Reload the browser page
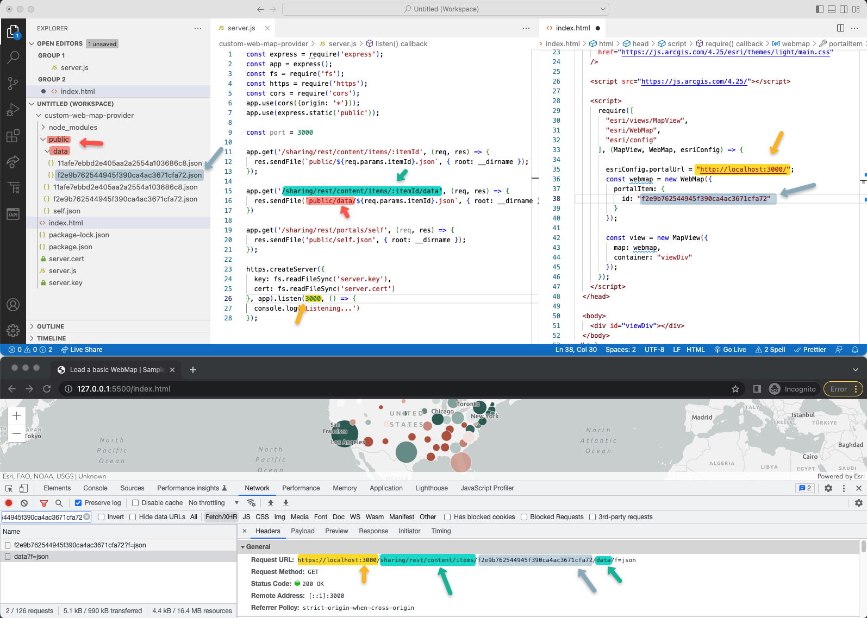This screenshot has width=867, height=618. 47,389
